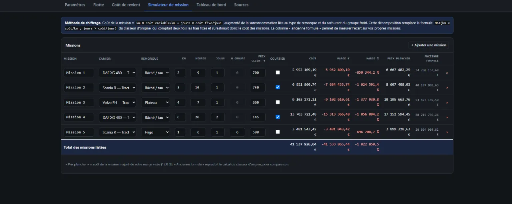Open camion dropdown for Mission 1
This screenshot has width=512, height=204.
pyautogui.click(x=117, y=73)
